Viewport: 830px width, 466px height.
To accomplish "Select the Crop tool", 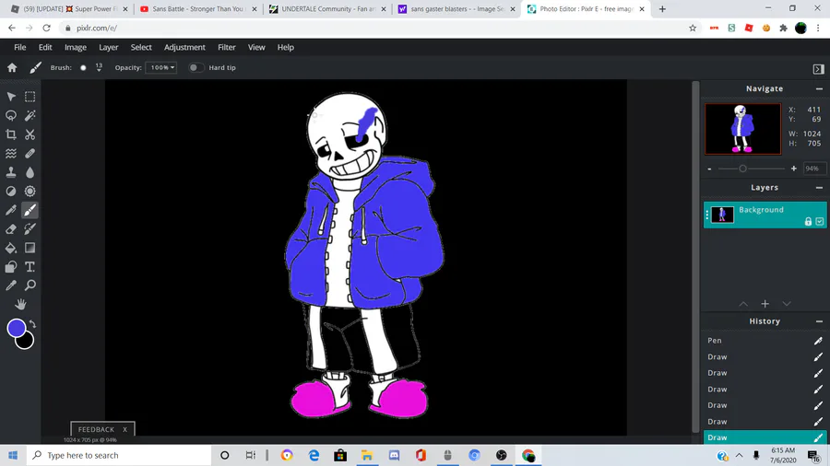I will click(x=11, y=134).
